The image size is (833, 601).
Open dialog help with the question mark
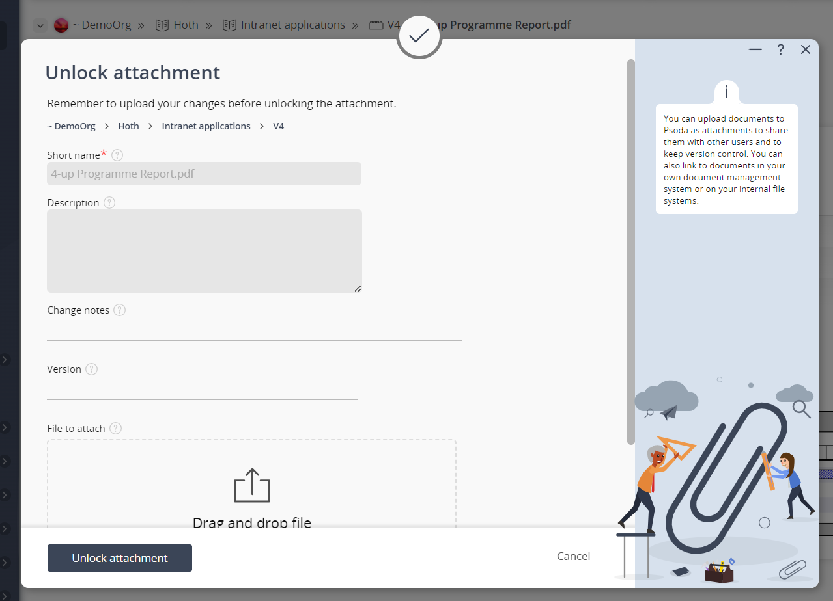click(780, 50)
